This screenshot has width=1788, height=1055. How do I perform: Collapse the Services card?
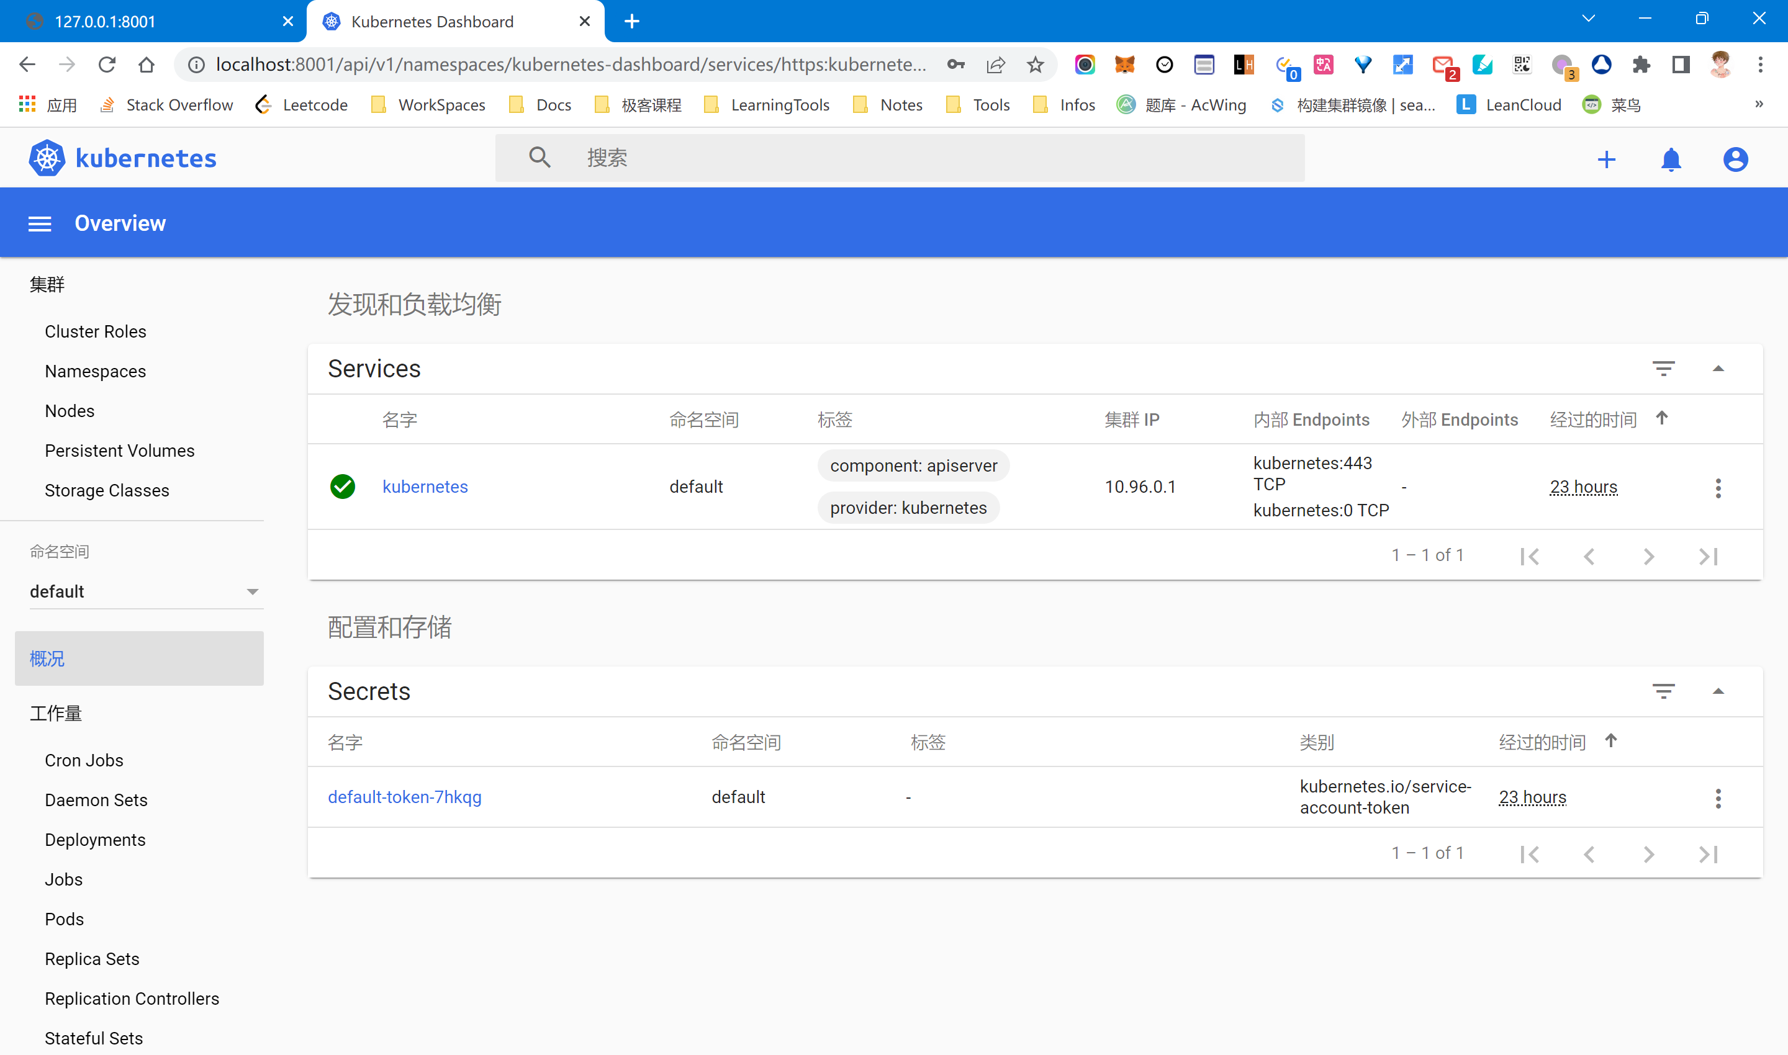coord(1718,368)
